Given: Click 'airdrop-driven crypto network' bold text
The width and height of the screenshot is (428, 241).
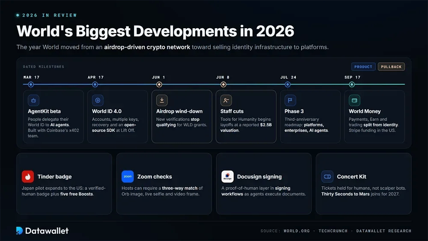Looking at the screenshot, I should 147,47.
